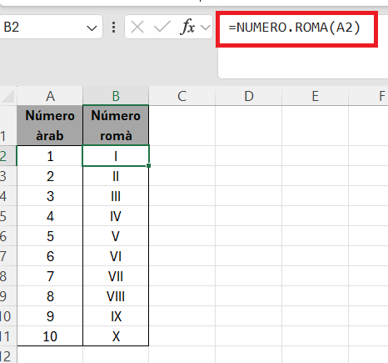388x363 pixels.
Task: Select cell B6 with Roman numeral V
Action: (x=116, y=236)
